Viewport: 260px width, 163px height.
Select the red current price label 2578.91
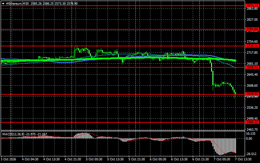[x=252, y=94]
